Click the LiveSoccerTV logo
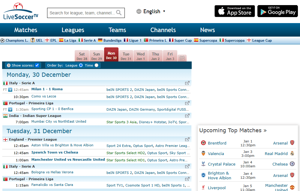Viewport: 300px width, 191px height. tap(21, 11)
